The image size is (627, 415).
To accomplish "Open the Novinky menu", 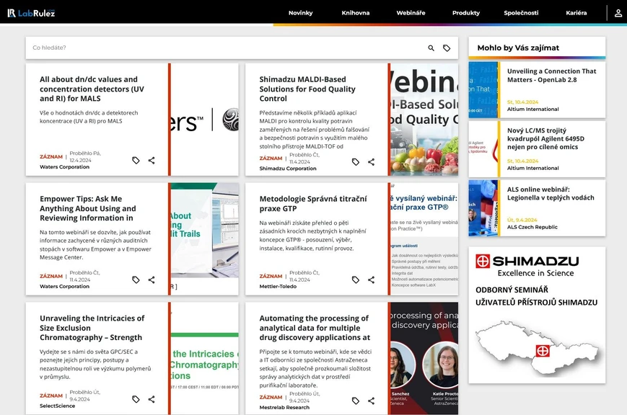I will click(301, 13).
